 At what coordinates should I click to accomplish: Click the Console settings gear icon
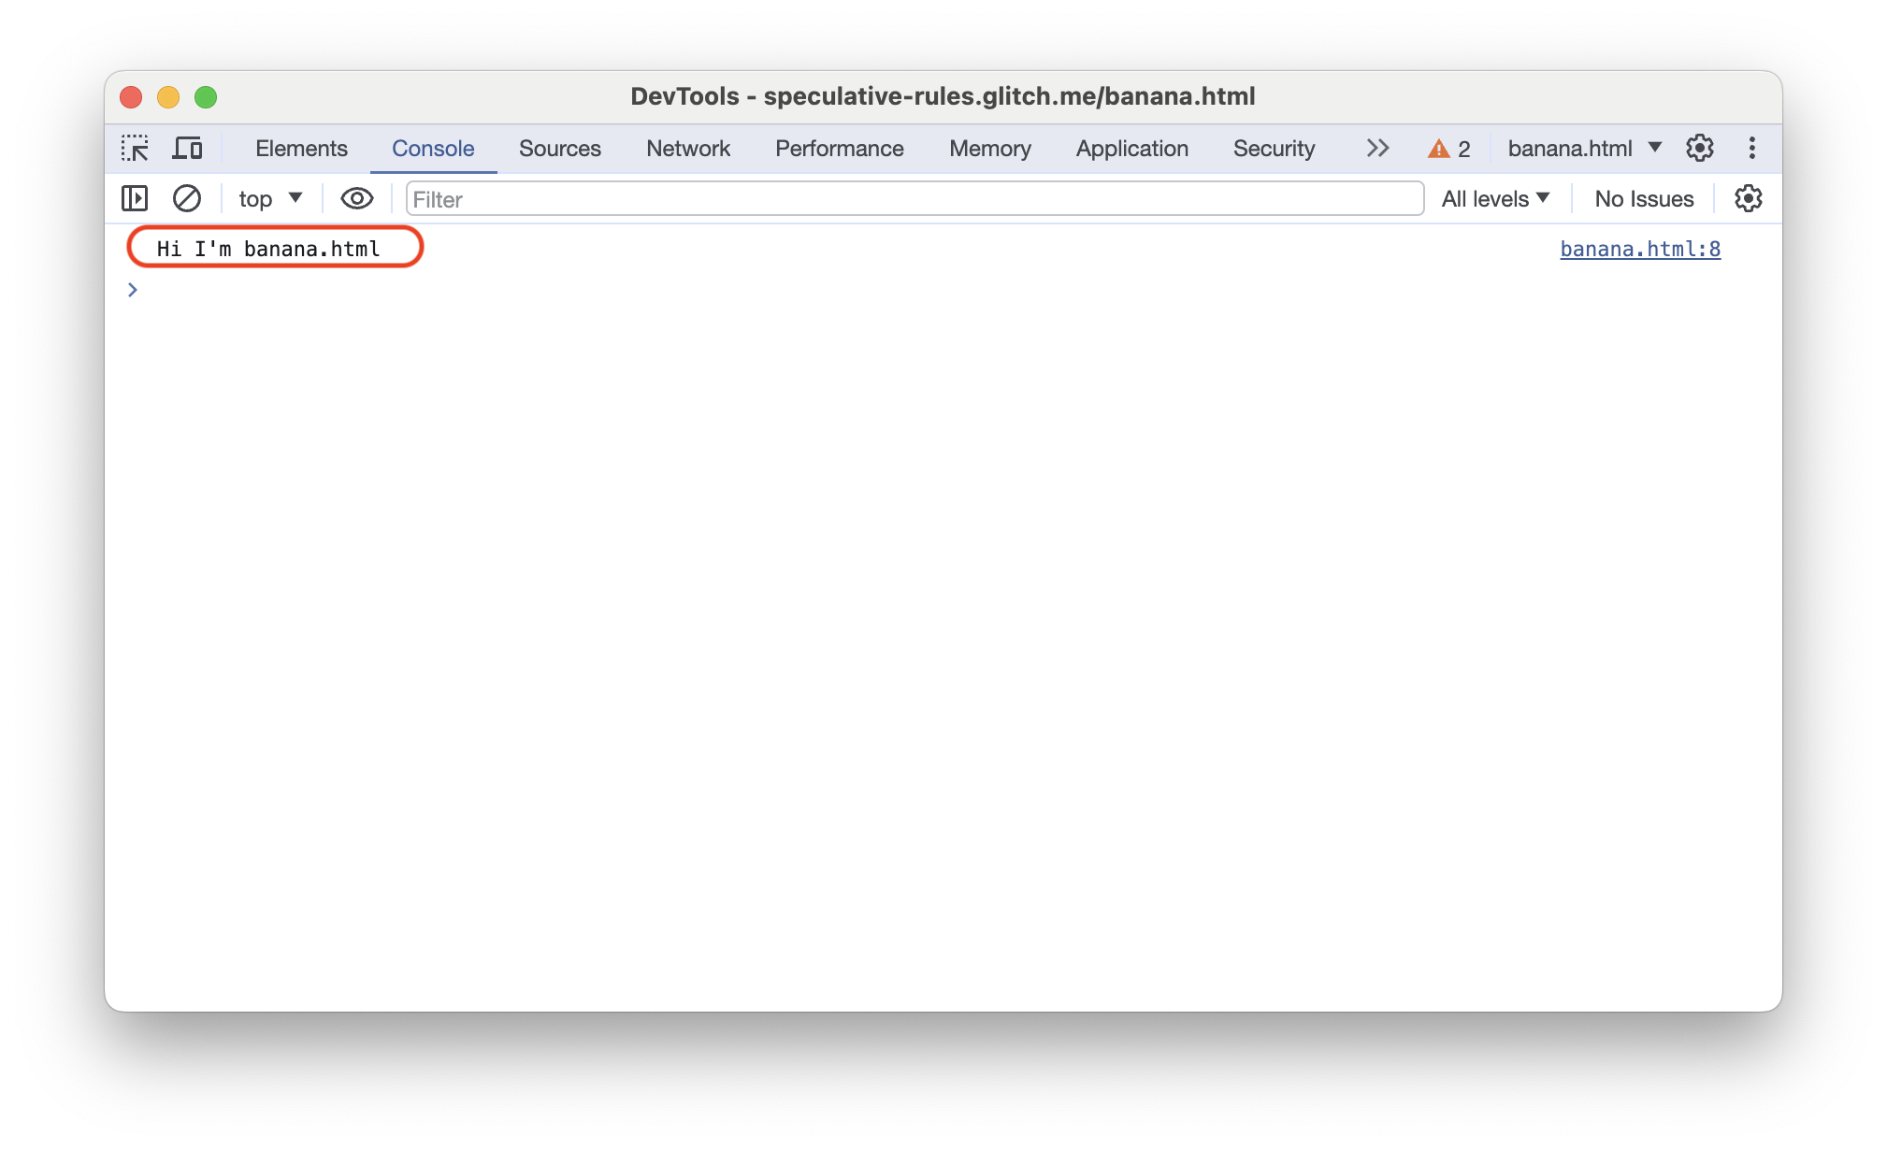click(1749, 198)
